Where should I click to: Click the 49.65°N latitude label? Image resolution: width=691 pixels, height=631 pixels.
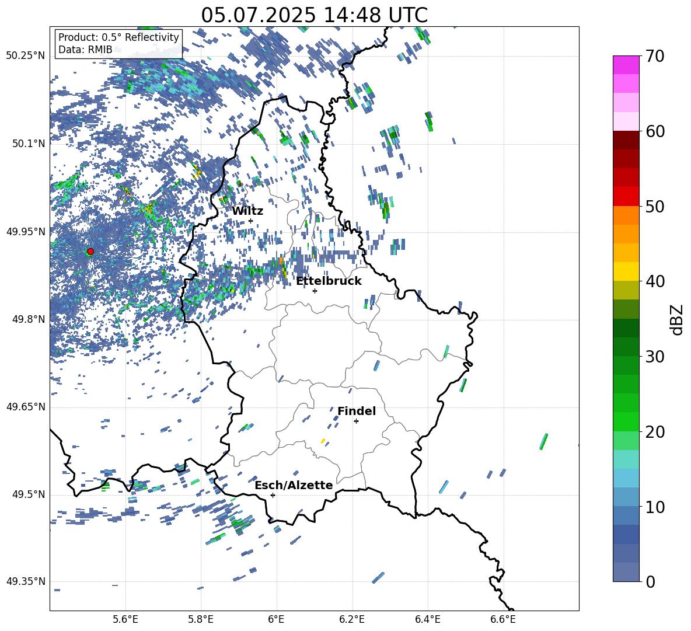tap(26, 407)
